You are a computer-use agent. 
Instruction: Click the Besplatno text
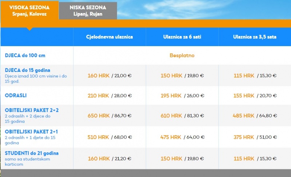coord(182,56)
